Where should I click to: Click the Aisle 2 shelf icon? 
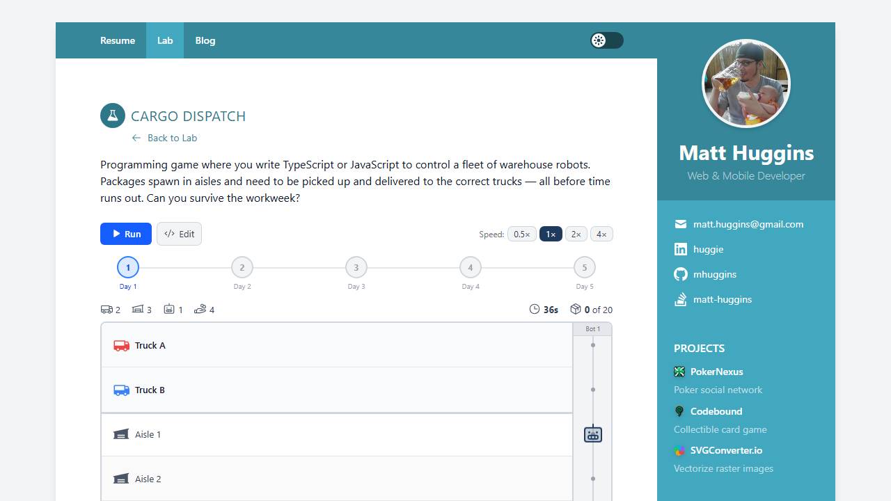pyautogui.click(x=121, y=479)
